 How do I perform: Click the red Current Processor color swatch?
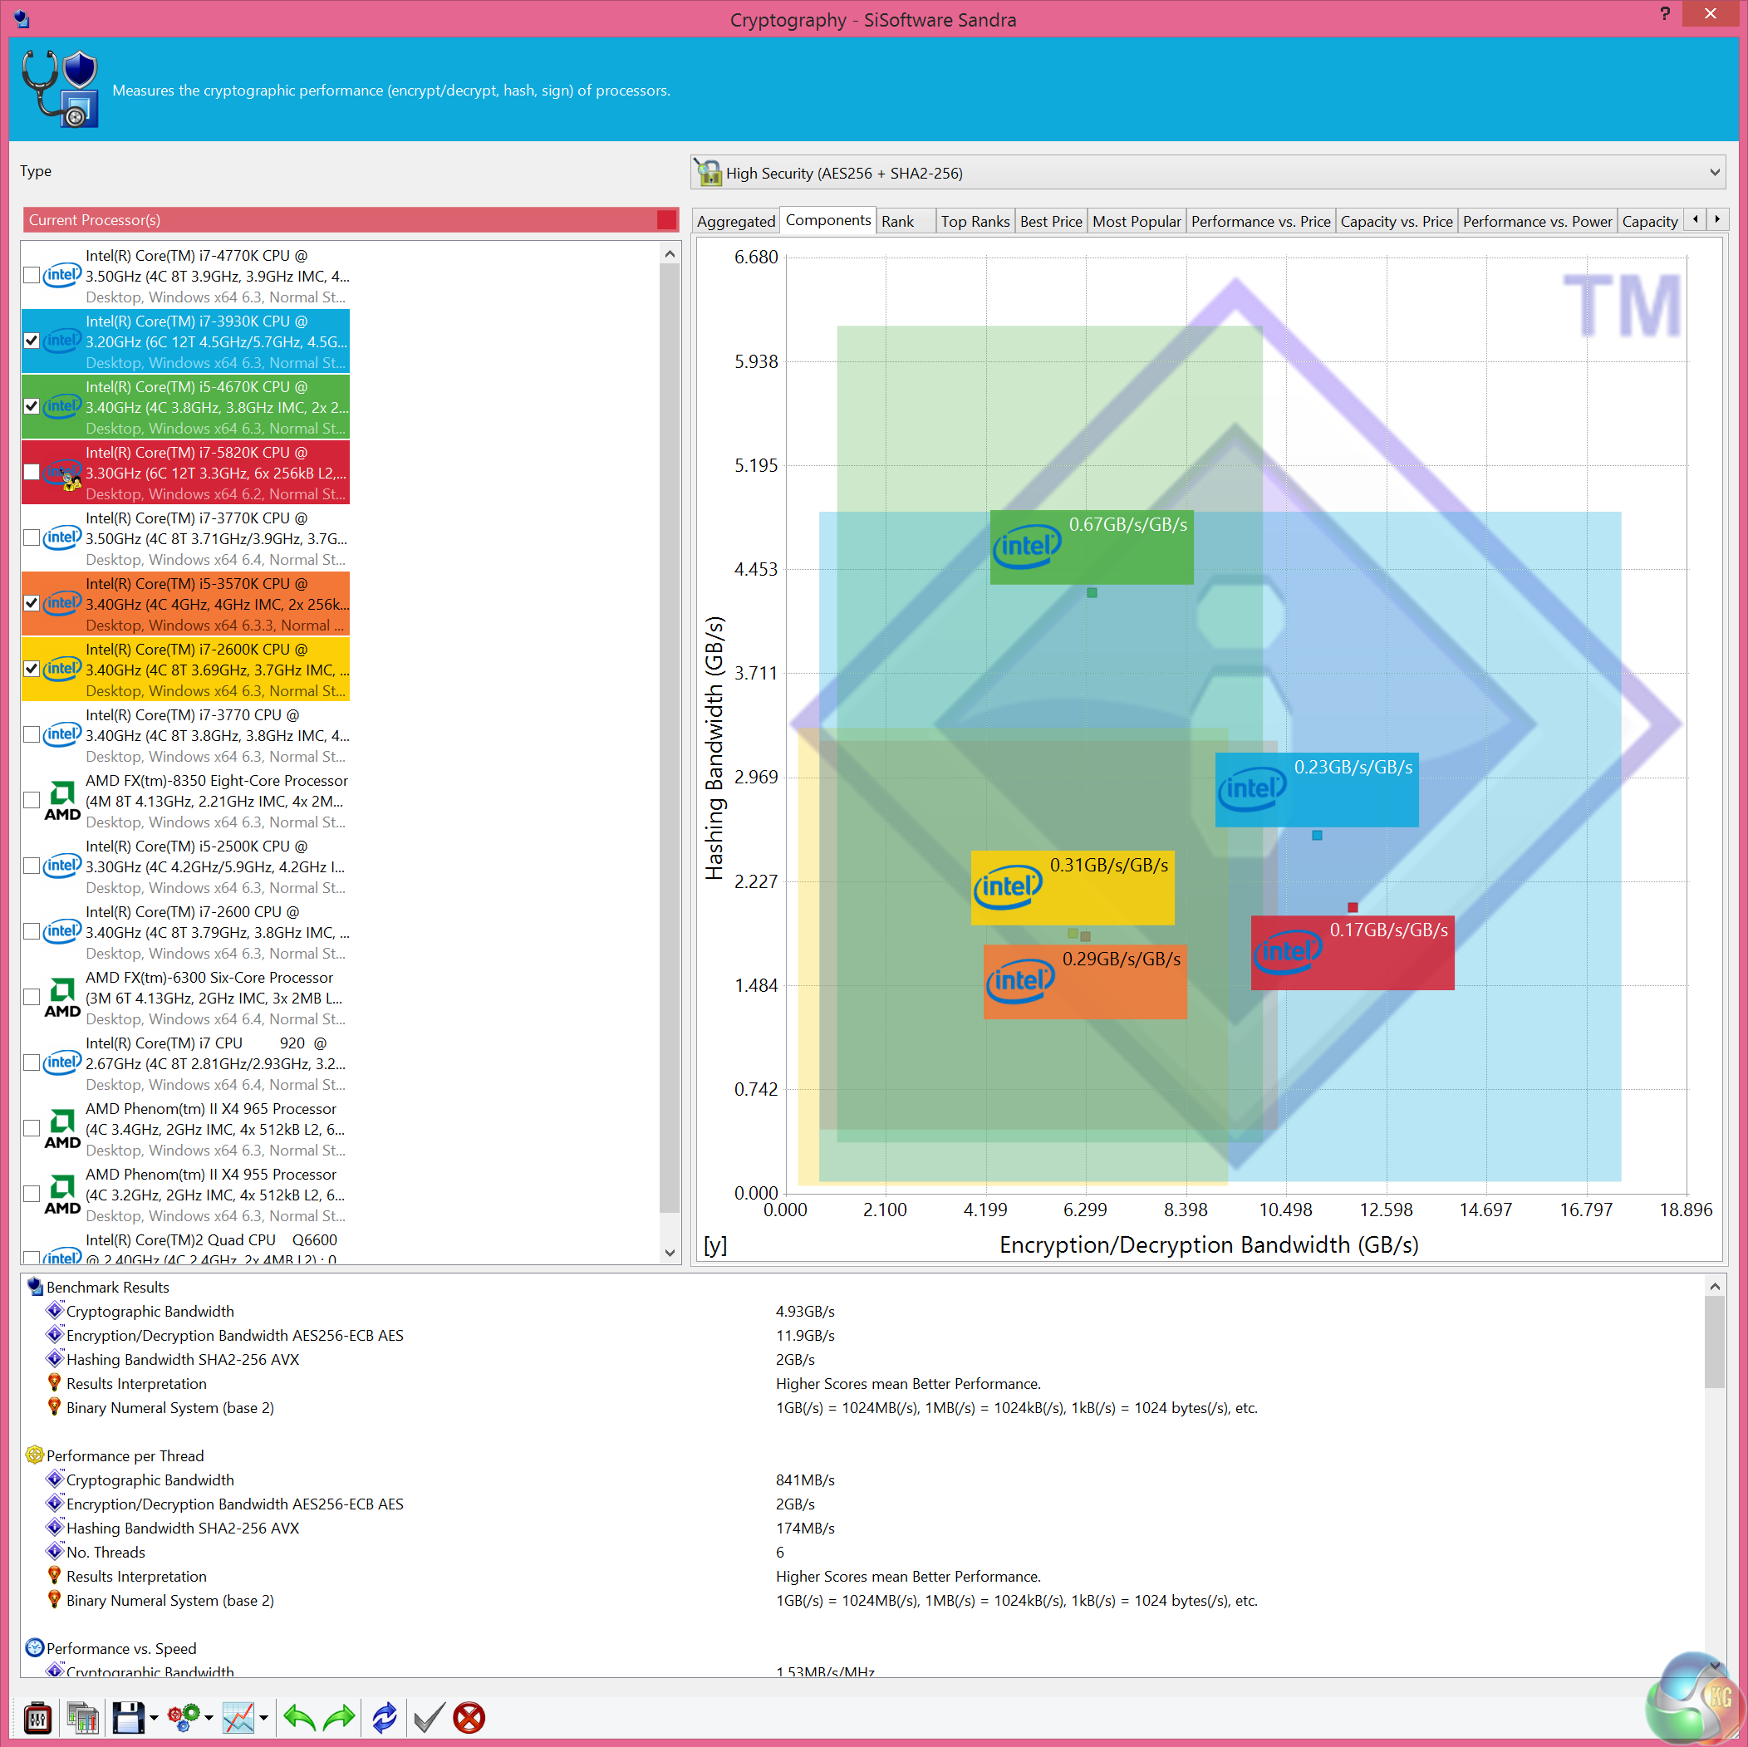(667, 220)
